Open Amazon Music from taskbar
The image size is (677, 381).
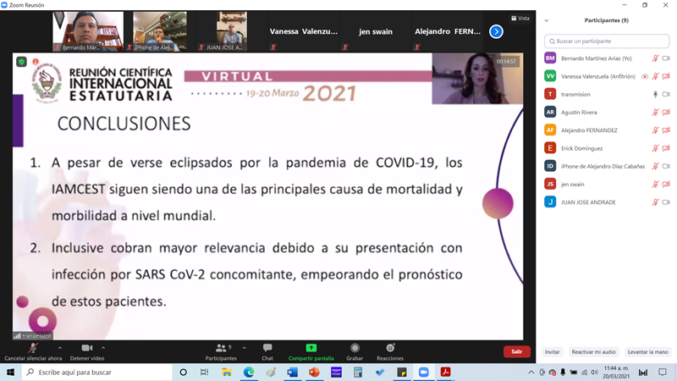tap(336, 372)
